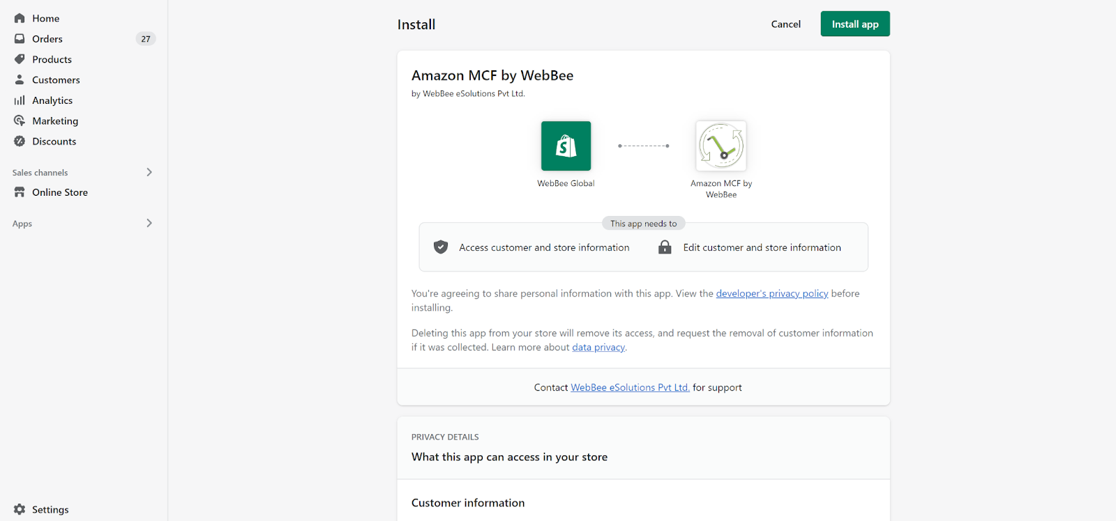Click the Discounts percent badge icon
Image resolution: width=1116 pixels, height=521 pixels.
click(x=20, y=141)
